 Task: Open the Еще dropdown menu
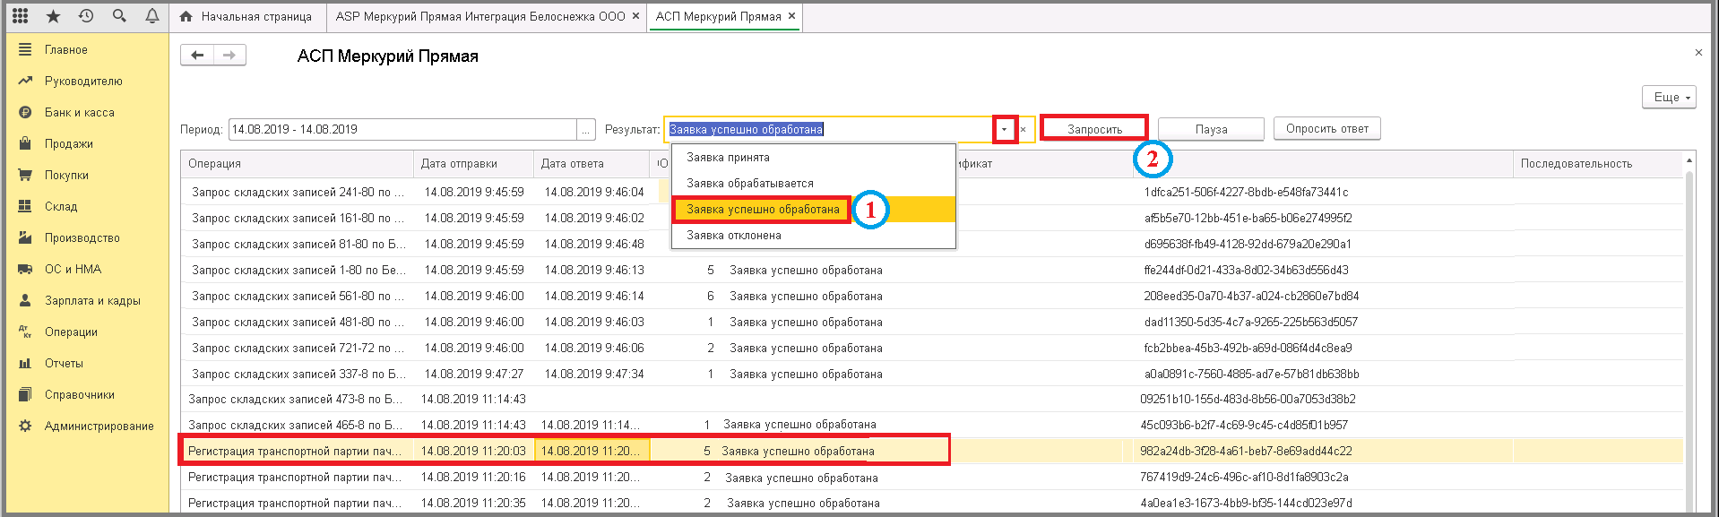[1669, 97]
